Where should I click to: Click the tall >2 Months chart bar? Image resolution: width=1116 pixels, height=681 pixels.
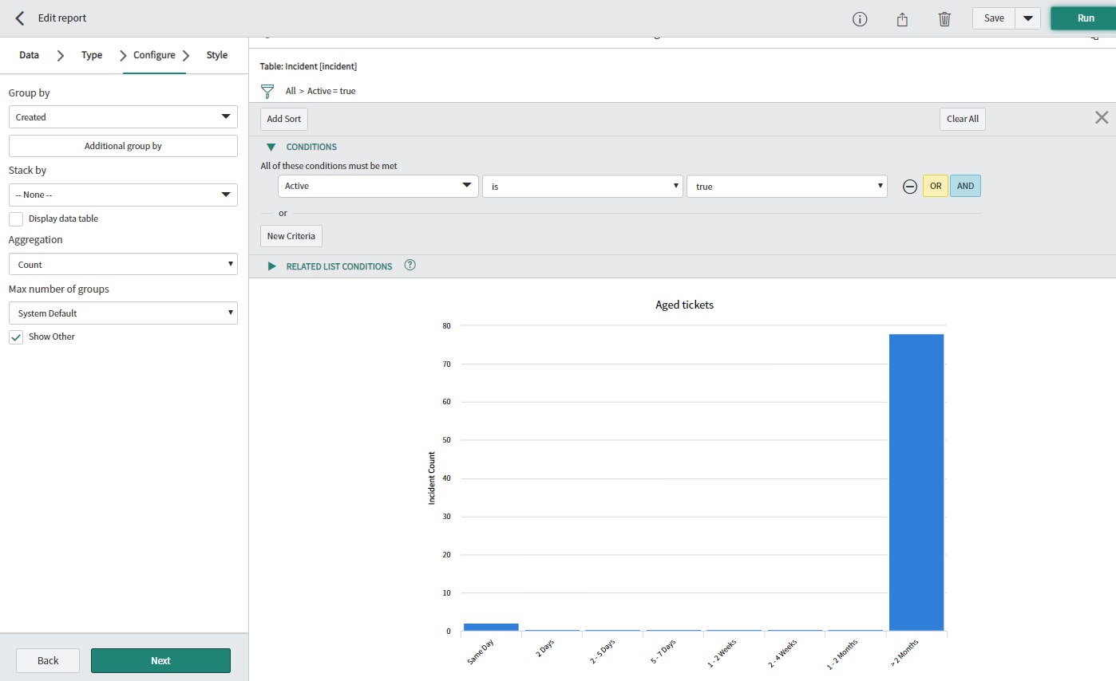(916, 478)
